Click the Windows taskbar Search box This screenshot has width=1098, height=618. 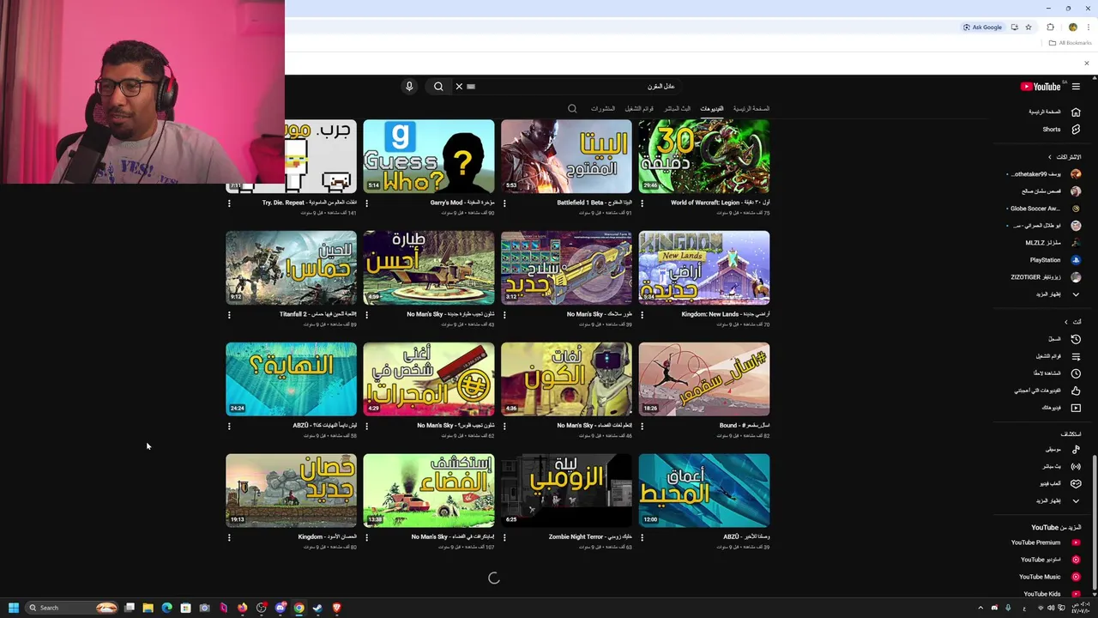coord(74,608)
